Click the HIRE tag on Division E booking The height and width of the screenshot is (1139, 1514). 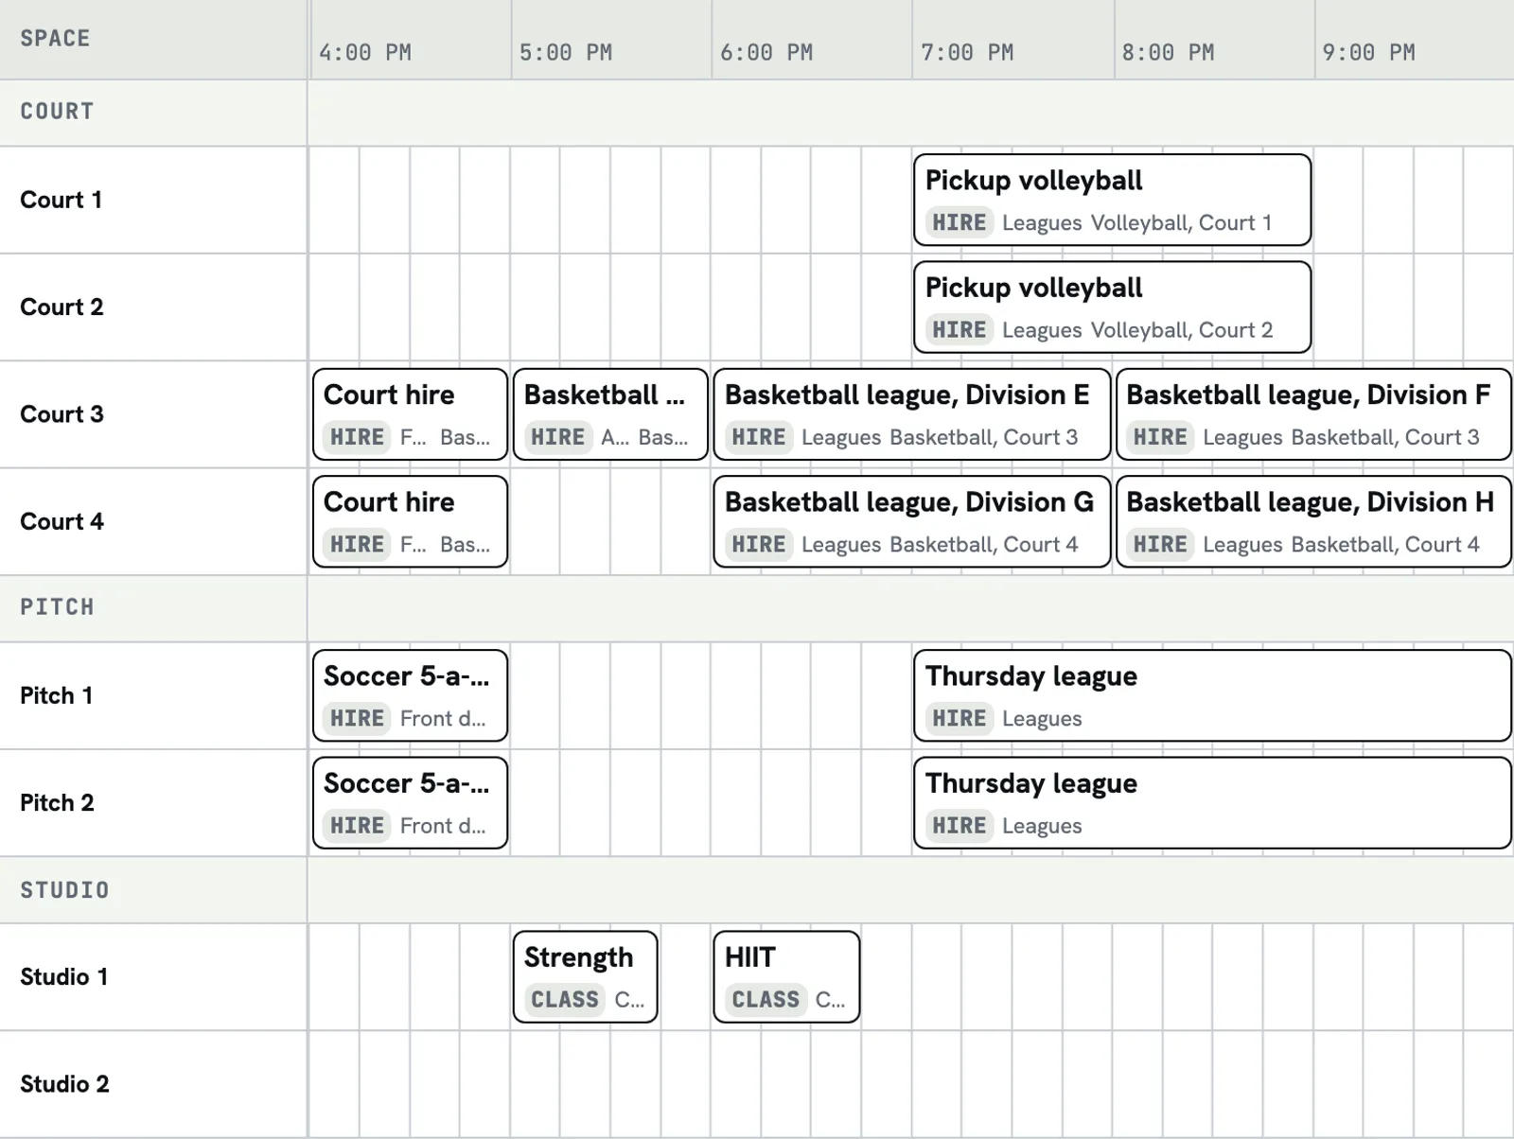click(x=759, y=437)
